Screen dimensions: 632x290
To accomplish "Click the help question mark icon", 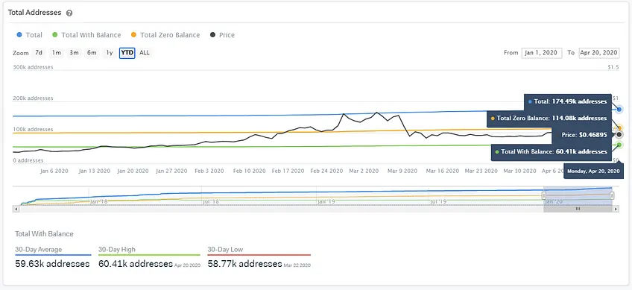I will [x=69, y=13].
